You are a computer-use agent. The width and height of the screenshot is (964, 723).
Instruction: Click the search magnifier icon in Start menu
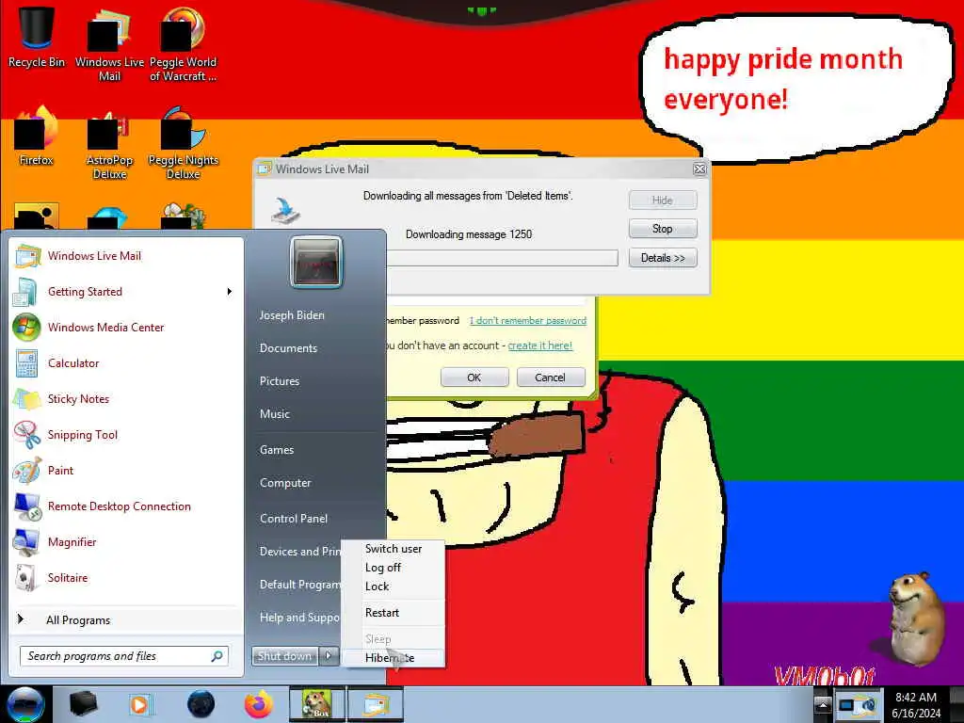tap(217, 656)
